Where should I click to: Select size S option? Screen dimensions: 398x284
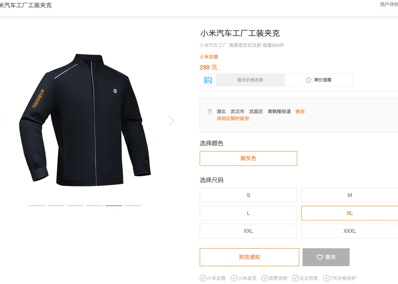tap(248, 195)
